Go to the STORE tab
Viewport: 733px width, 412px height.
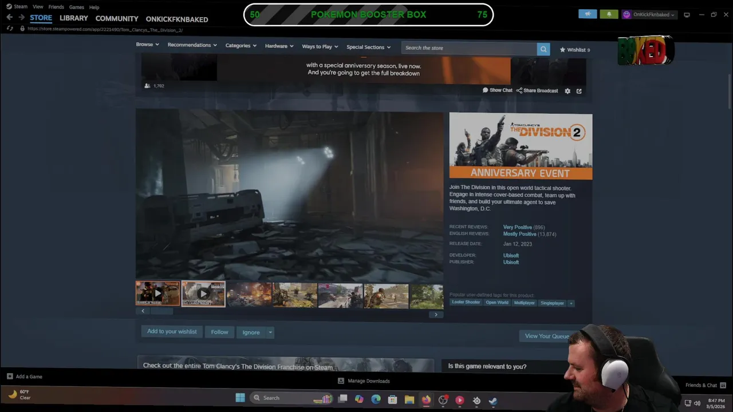click(x=41, y=18)
